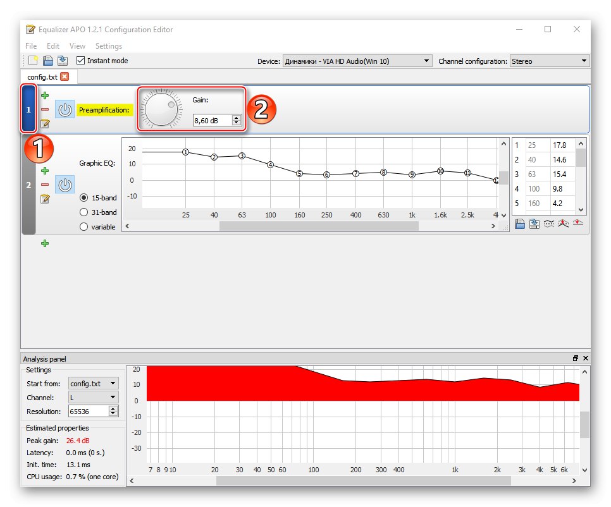Open the File menu
611x507 pixels.
click(x=31, y=46)
